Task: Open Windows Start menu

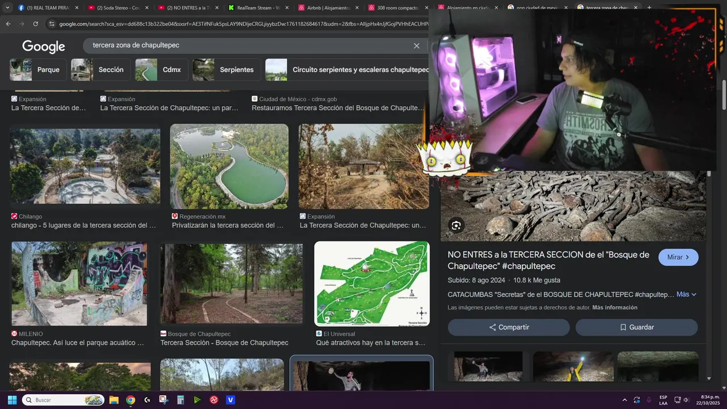Action: pyautogui.click(x=12, y=400)
